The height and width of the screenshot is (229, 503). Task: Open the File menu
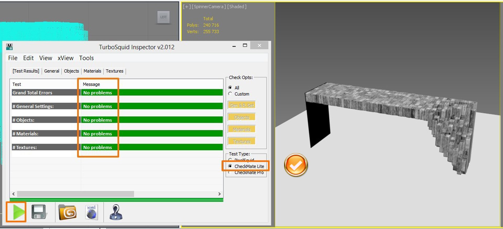pos(13,58)
